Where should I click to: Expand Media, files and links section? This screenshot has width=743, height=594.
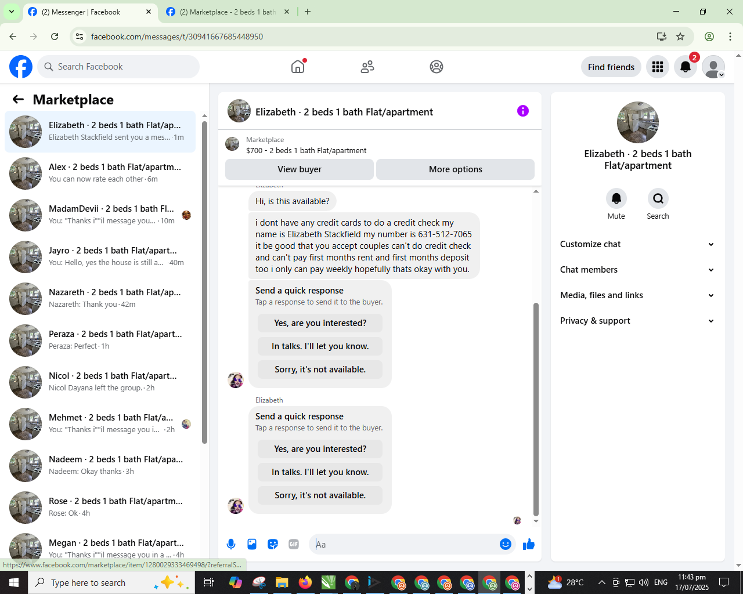point(637,295)
